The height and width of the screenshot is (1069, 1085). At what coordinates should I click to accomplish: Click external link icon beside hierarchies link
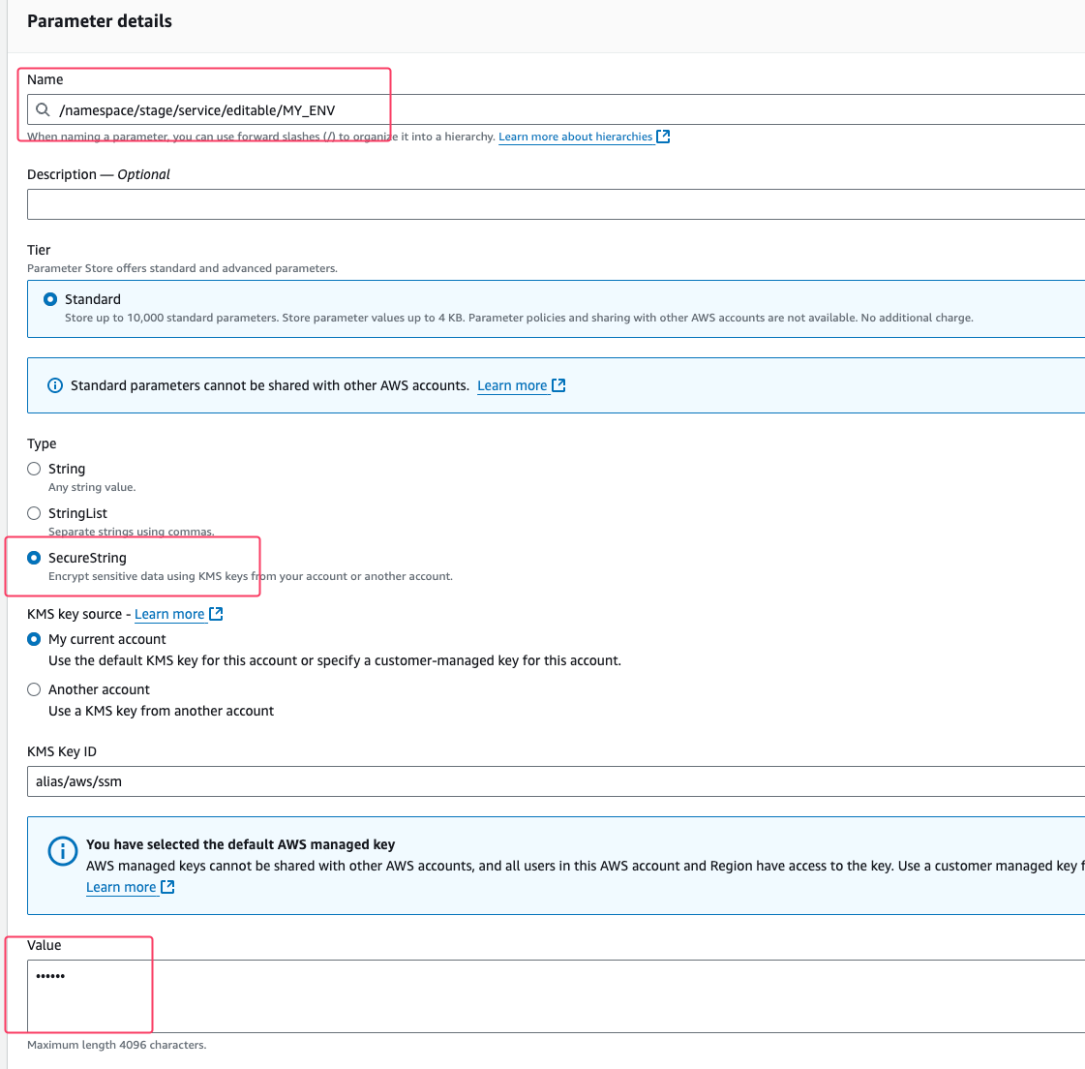tap(663, 137)
